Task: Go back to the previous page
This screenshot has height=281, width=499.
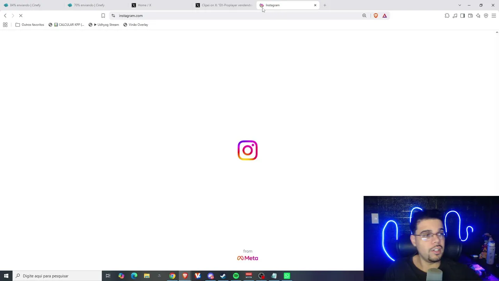Action: tap(5, 16)
